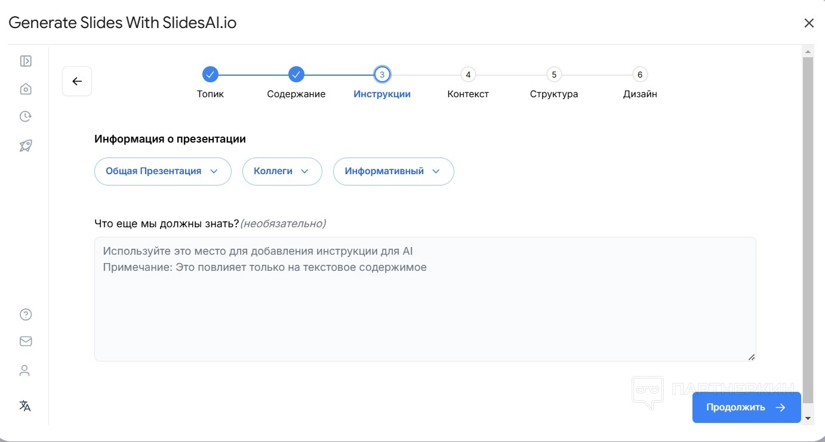825x442 pixels.
Task: Open the help question mark icon
Action: pyautogui.click(x=26, y=314)
